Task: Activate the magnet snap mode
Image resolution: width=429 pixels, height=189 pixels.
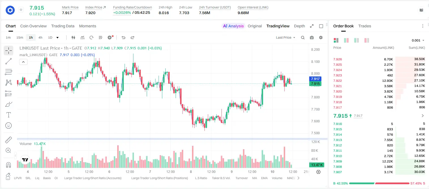Action: pyautogui.click(x=8, y=165)
